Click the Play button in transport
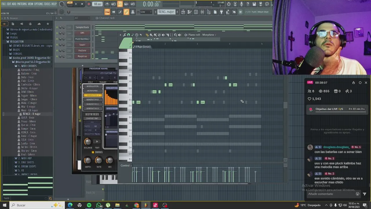 click(76, 4)
